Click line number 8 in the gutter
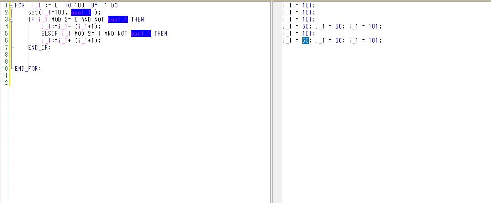The image size is (491, 203). tap(6, 55)
